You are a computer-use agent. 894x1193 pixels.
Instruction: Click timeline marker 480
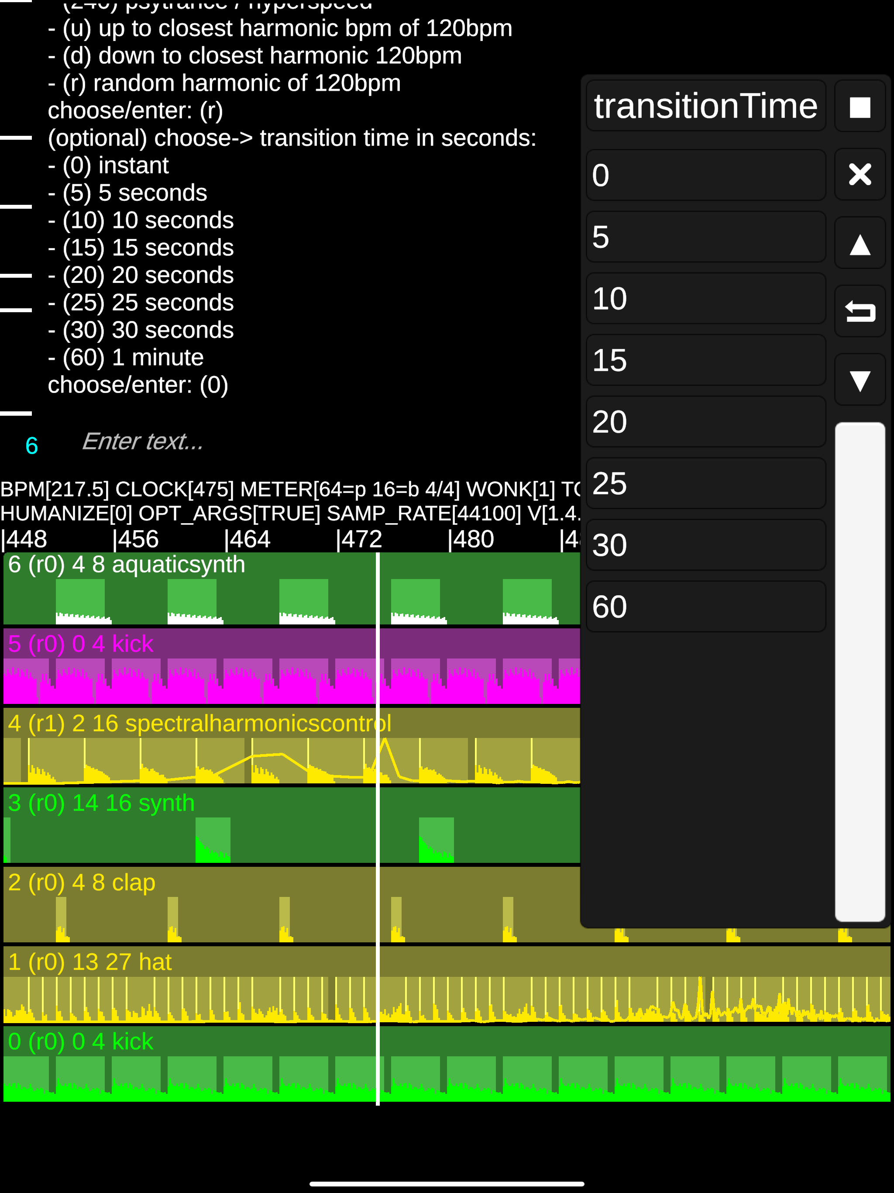tap(471, 539)
